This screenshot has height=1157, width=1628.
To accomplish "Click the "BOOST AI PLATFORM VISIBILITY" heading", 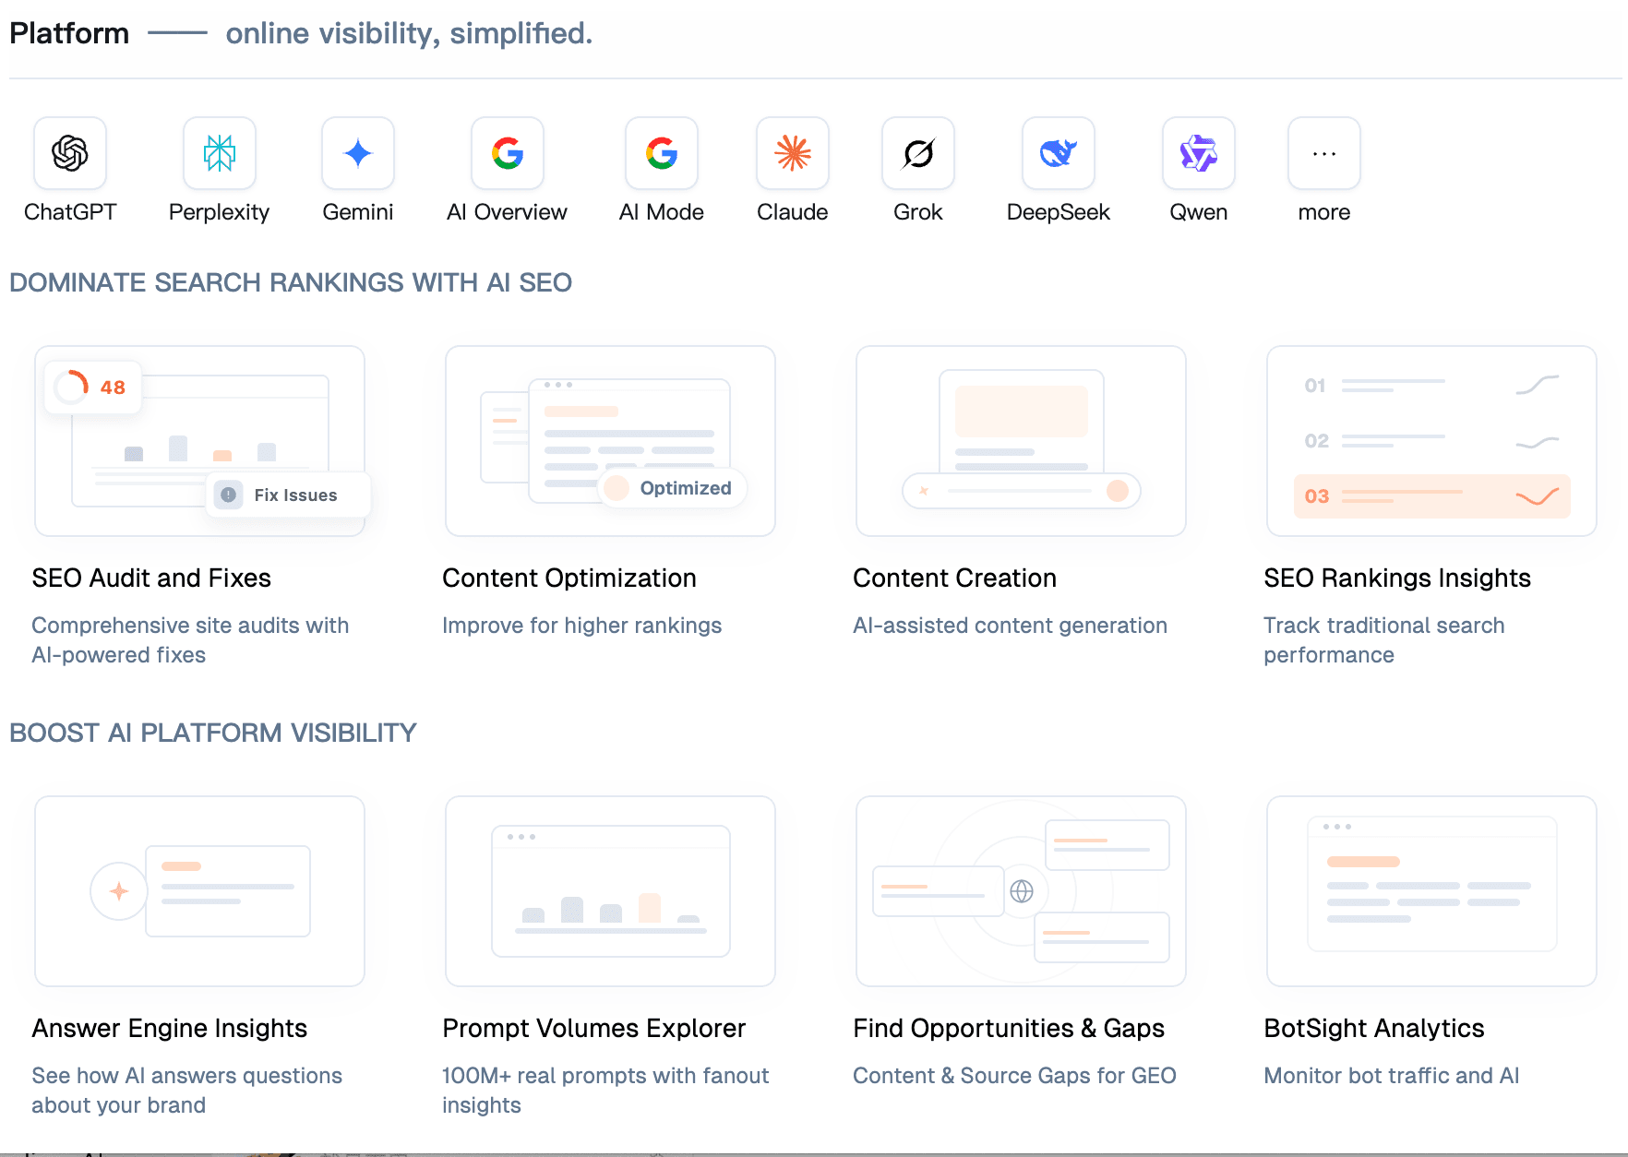I will pos(213,733).
